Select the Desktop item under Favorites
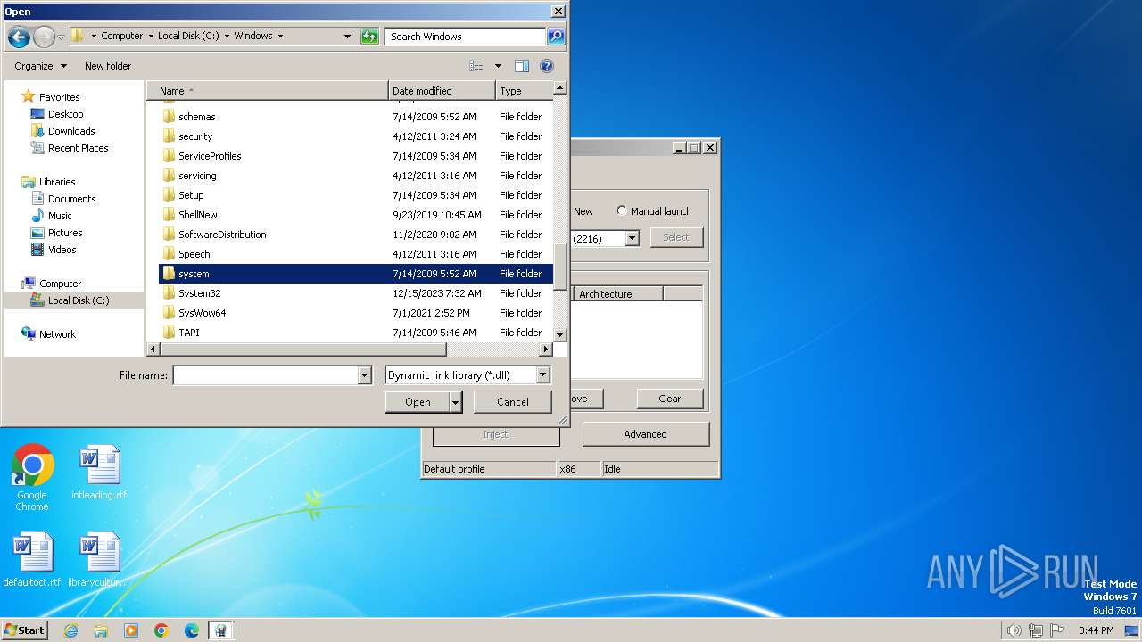 (65, 114)
